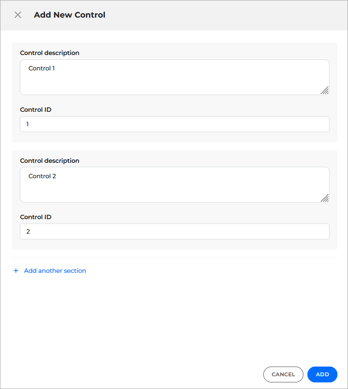Click the dialog header bar area
348x389 pixels.
tap(198, 15)
